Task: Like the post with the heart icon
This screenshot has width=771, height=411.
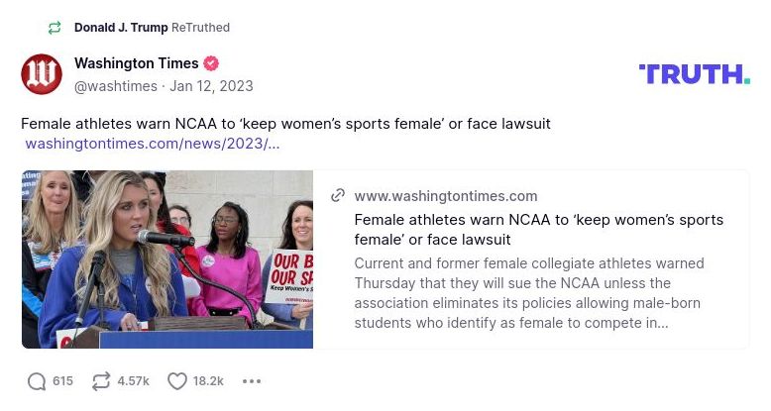Action: click(177, 381)
